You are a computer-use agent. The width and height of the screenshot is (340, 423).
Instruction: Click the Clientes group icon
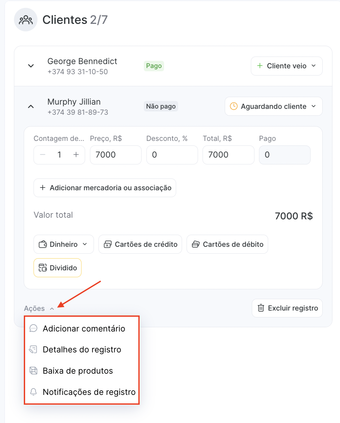tap(26, 20)
